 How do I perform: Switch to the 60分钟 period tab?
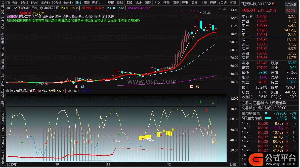(68, 3)
